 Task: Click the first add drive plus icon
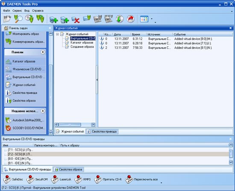tap(54, 20)
